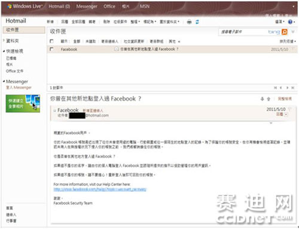This screenshot has height=229, width=299.
Task: Open home link at bottom of sidebar
Action: (10, 208)
